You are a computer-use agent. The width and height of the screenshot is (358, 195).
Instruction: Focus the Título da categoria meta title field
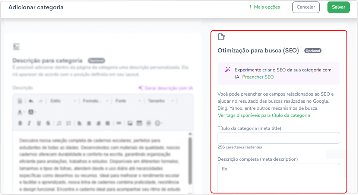tap(279, 138)
